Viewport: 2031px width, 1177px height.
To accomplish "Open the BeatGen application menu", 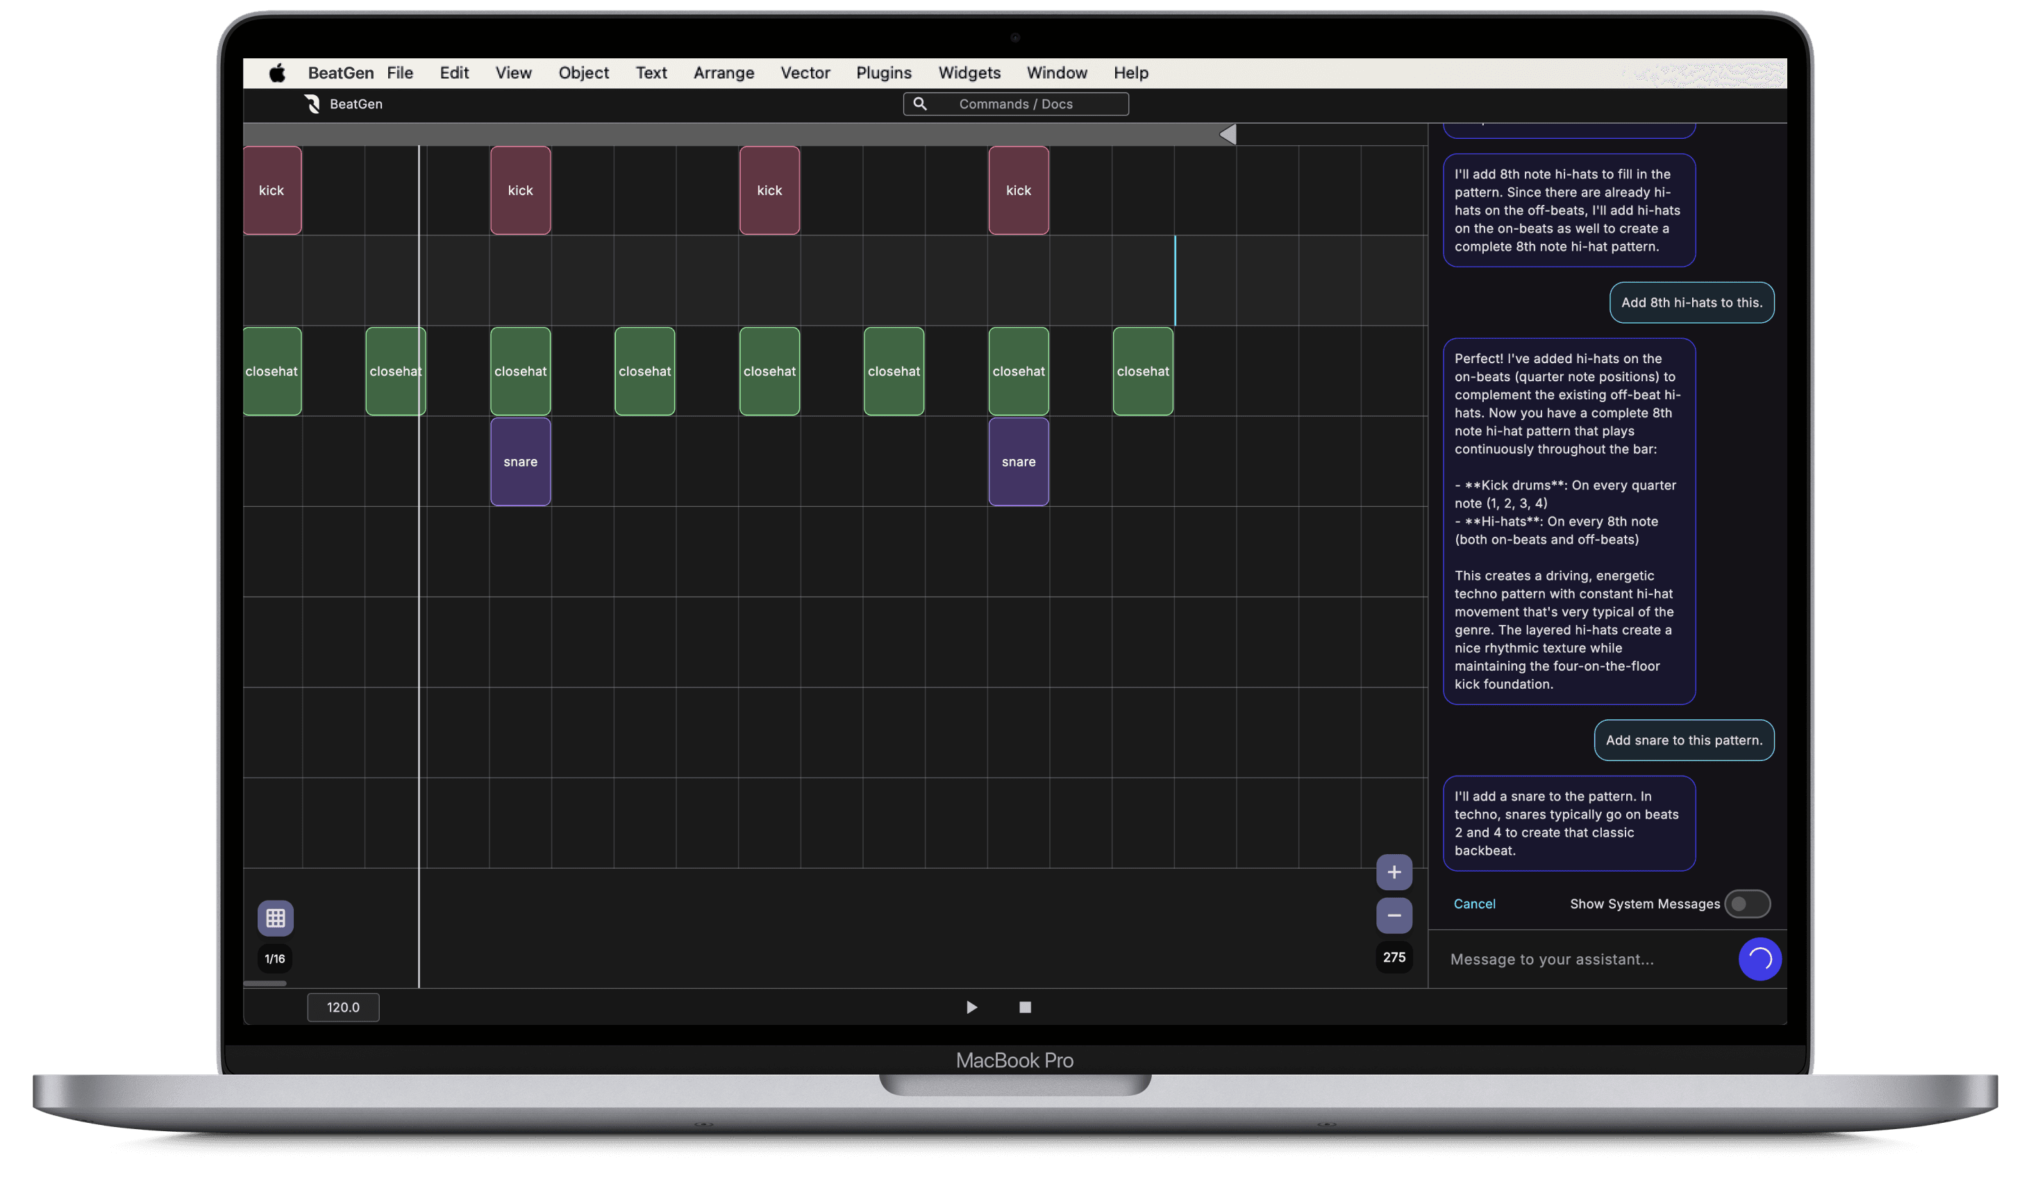I will point(340,72).
